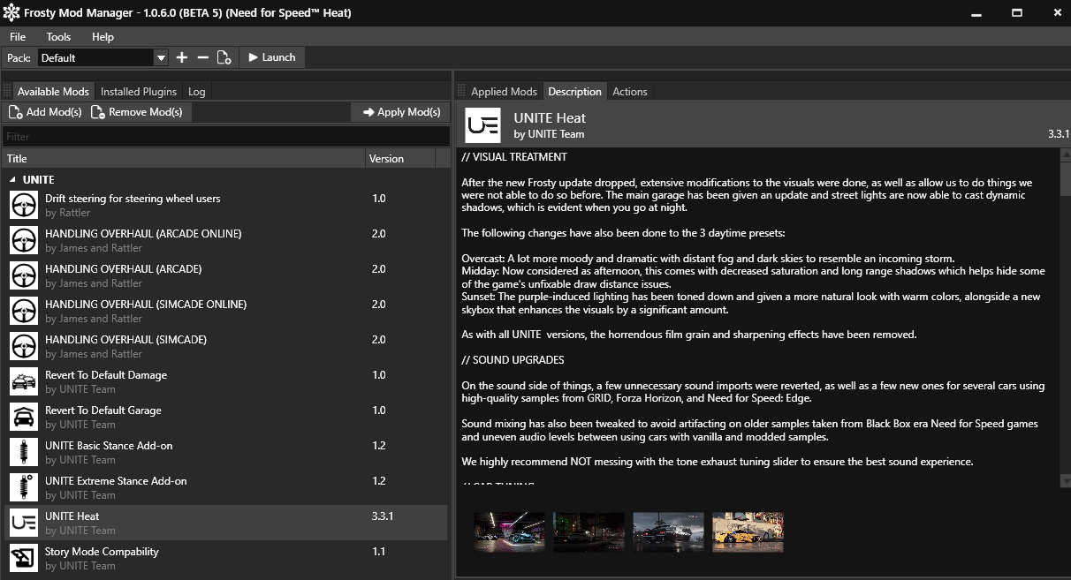1071x580 pixels.
Task: Click the Add Mod(s) button
Action: tap(45, 112)
